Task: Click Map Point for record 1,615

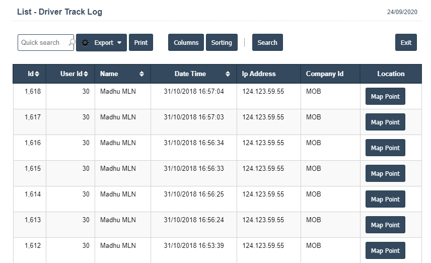Action: pos(385,173)
